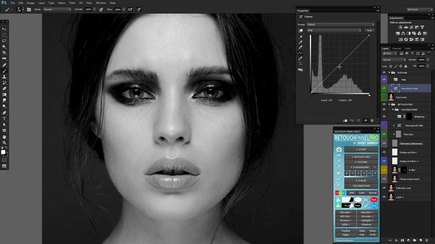
Task: Click 3. TEXTURE button in Retouch Panel
Action: [361, 162]
